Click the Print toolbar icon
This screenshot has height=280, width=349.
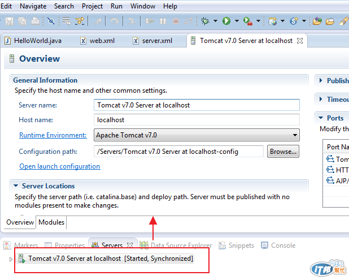coord(35,21)
